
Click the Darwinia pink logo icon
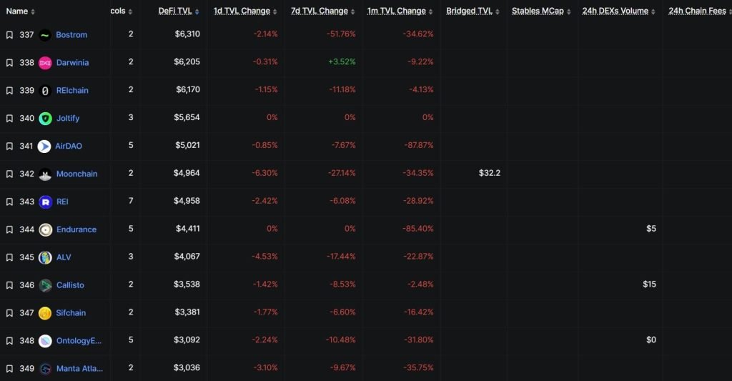point(45,63)
